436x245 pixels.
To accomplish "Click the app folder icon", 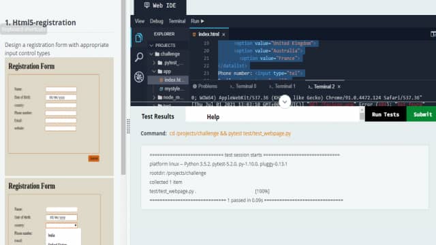I will (x=160, y=71).
